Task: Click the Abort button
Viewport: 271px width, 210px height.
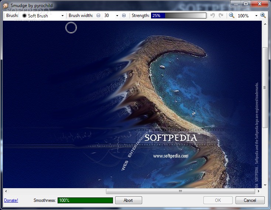Action: (128, 200)
